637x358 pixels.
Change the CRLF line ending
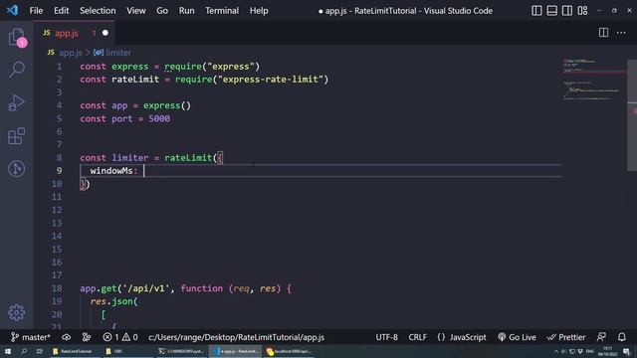pyautogui.click(x=418, y=337)
